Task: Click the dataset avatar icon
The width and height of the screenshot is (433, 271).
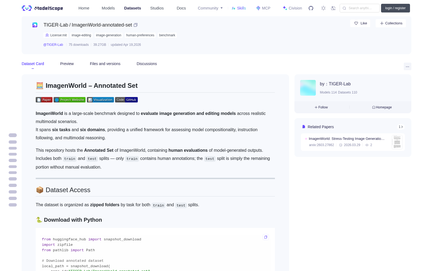Action: point(35,25)
